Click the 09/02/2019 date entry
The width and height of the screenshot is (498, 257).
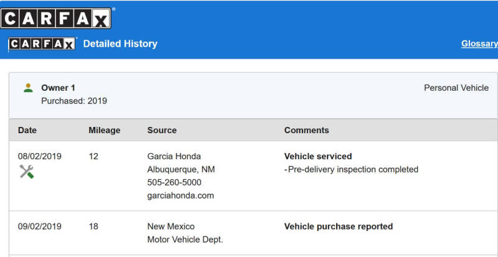pos(40,226)
